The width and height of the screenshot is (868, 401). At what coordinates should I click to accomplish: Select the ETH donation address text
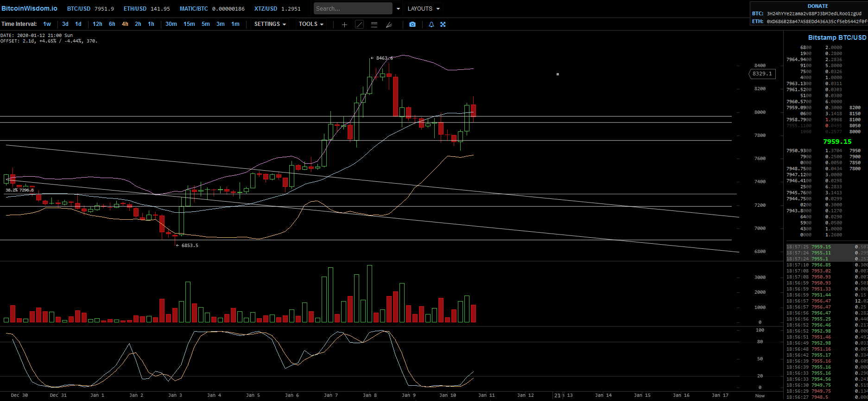tap(817, 21)
